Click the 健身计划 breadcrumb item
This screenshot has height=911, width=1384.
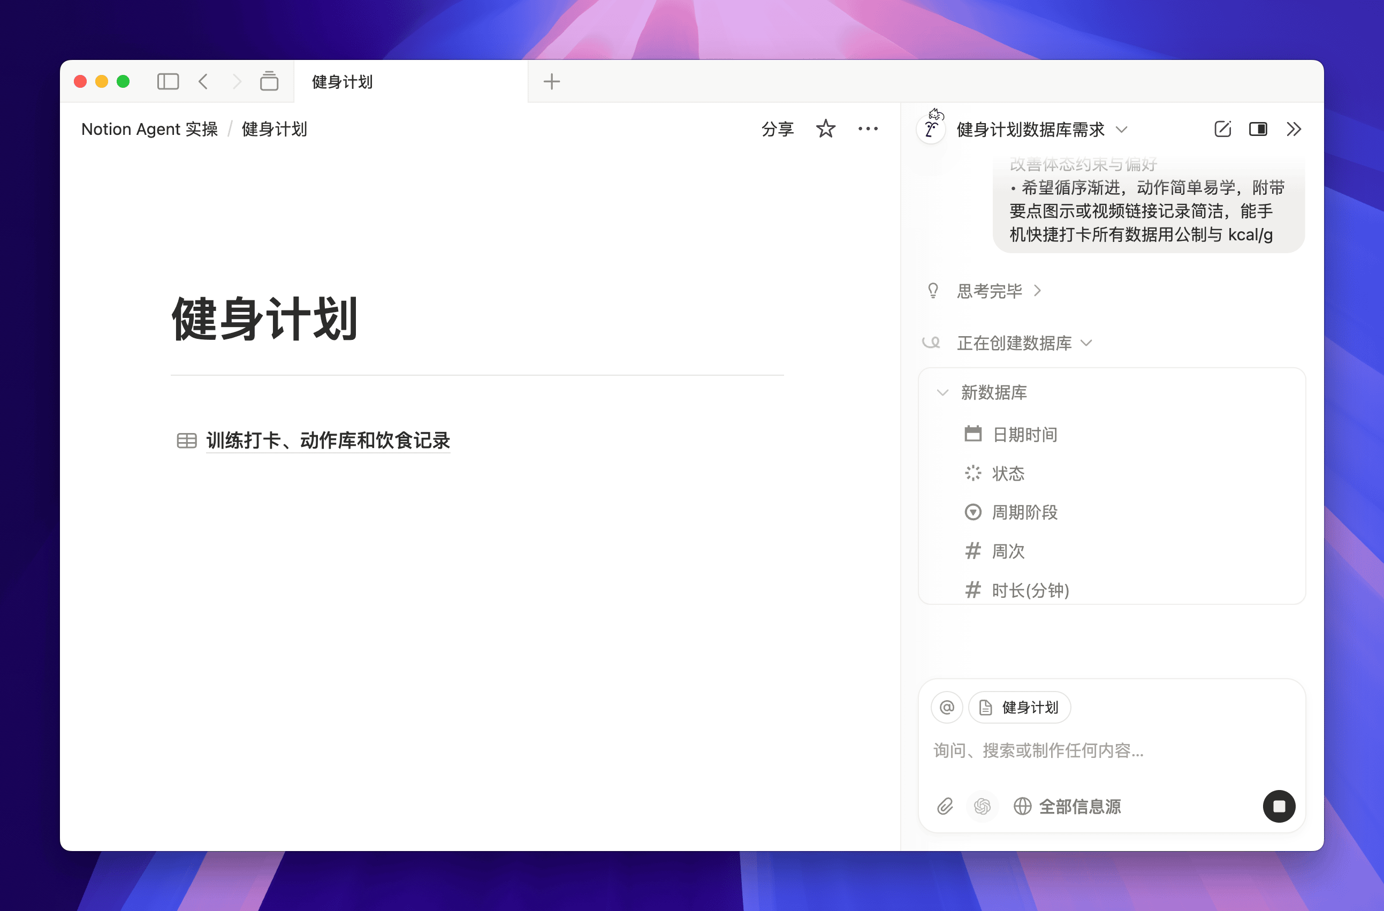click(x=275, y=128)
